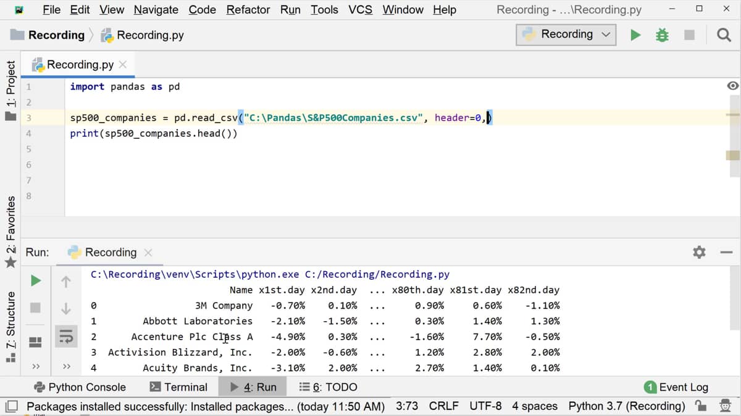Viewport: 741px width, 416px height.
Task: Open indentation settings showing 4 spaces
Action: pyautogui.click(x=535, y=406)
